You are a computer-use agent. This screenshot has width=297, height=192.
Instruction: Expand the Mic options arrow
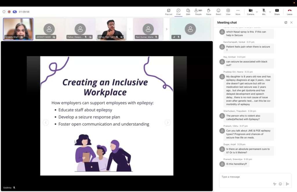click(x=270, y=12)
